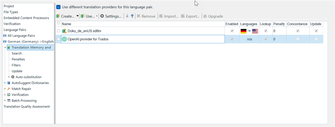Screen dimensions: 335x127
Task: Toggle Enabled for OpenAI provider
Action: (232, 39)
